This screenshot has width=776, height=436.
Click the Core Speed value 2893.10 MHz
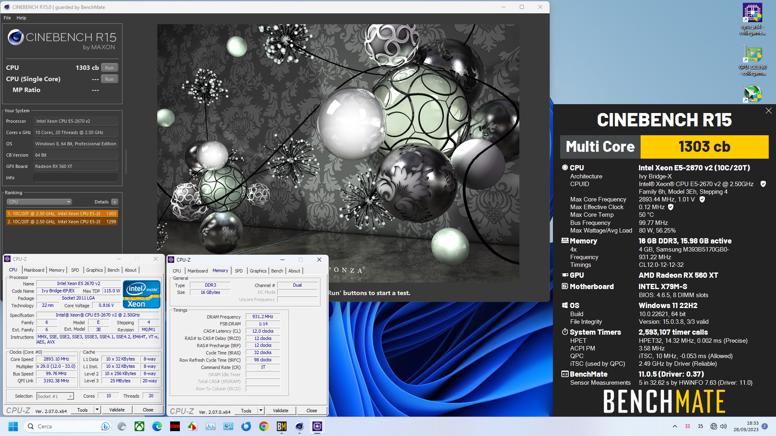pyautogui.click(x=56, y=359)
